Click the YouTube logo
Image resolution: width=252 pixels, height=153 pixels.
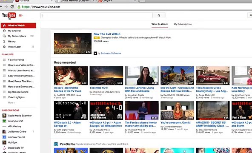click(x=9, y=15)
